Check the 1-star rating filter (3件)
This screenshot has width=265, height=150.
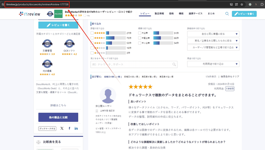92,53
